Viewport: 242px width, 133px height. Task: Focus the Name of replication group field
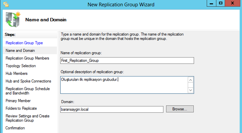[127, 60]
